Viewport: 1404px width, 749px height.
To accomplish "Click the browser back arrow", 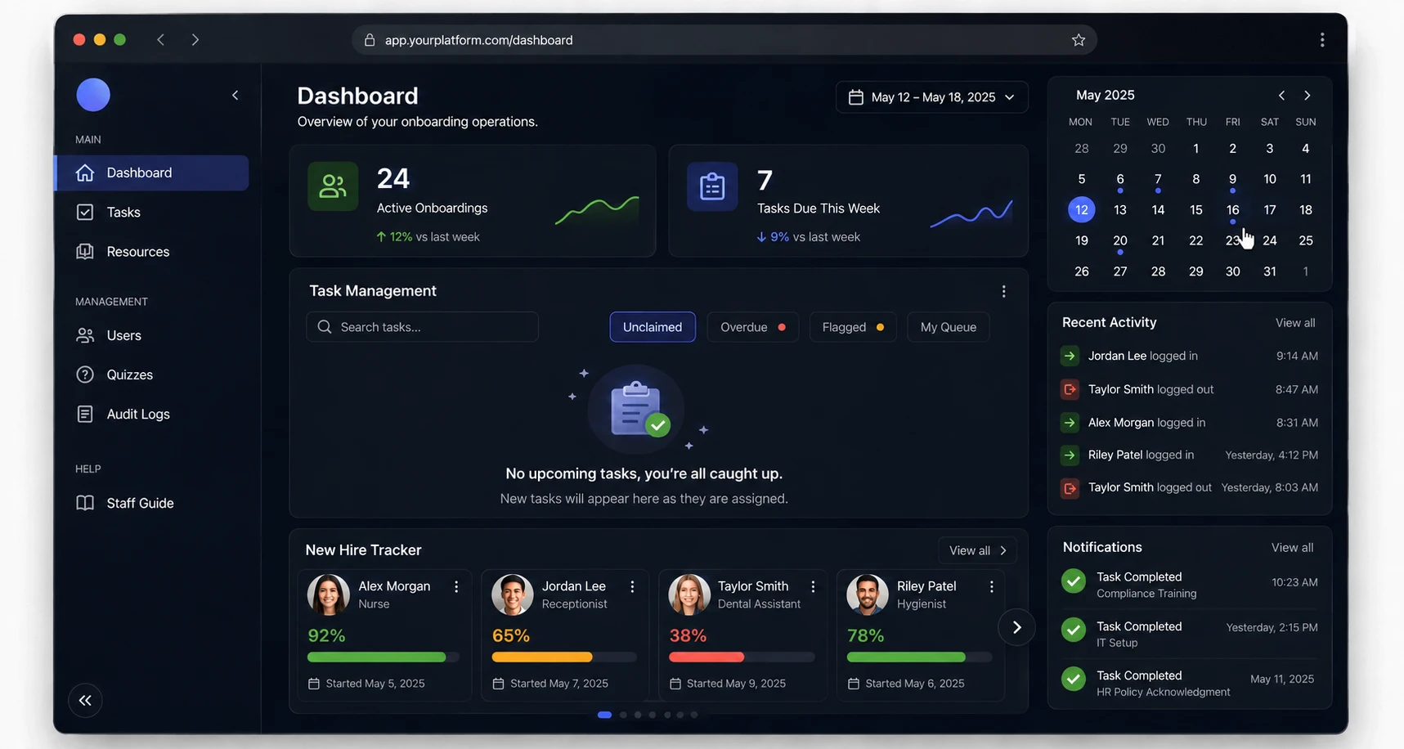I will (x=161, y=39).
